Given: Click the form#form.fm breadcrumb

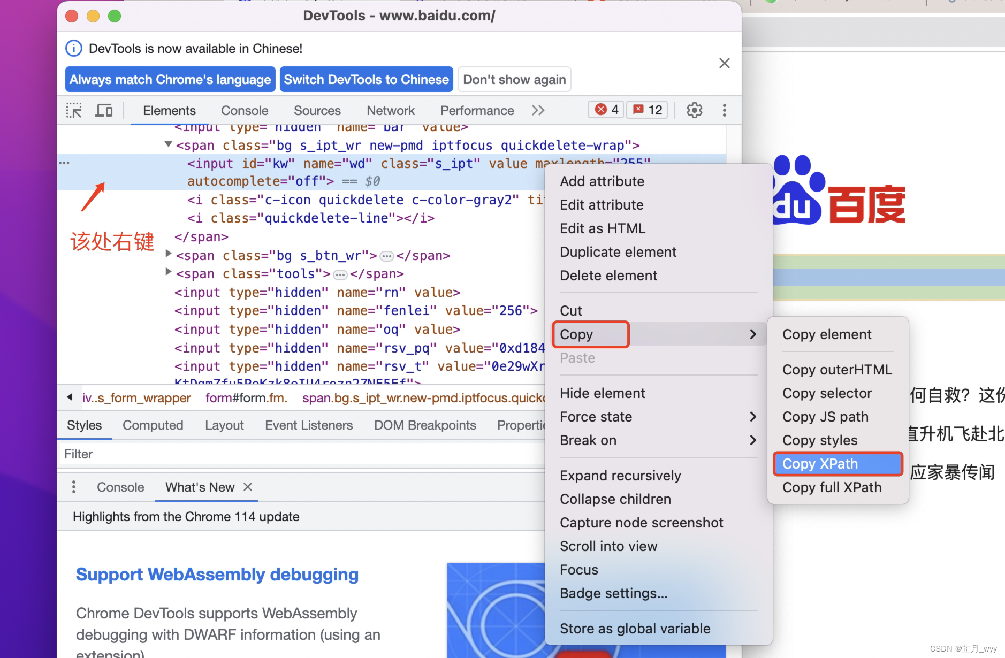Looking at the screenshot, I should tap(247, 398).
